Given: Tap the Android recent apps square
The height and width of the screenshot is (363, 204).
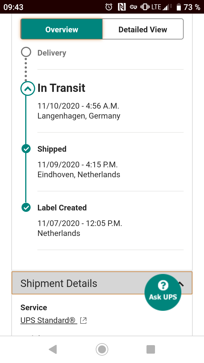Looking at the screenshot, I should pyautogui.click(x=151, y=349).
